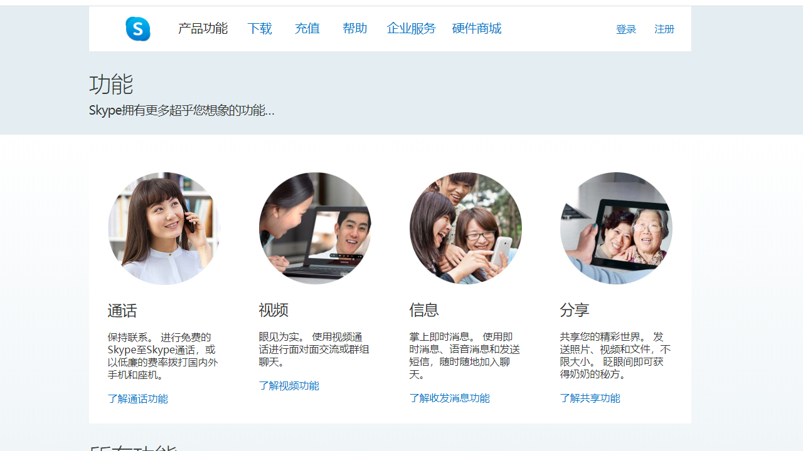Viewport: 803px width, 451px height.
Task: Click the 分享 section title
Action: [575, 309]
